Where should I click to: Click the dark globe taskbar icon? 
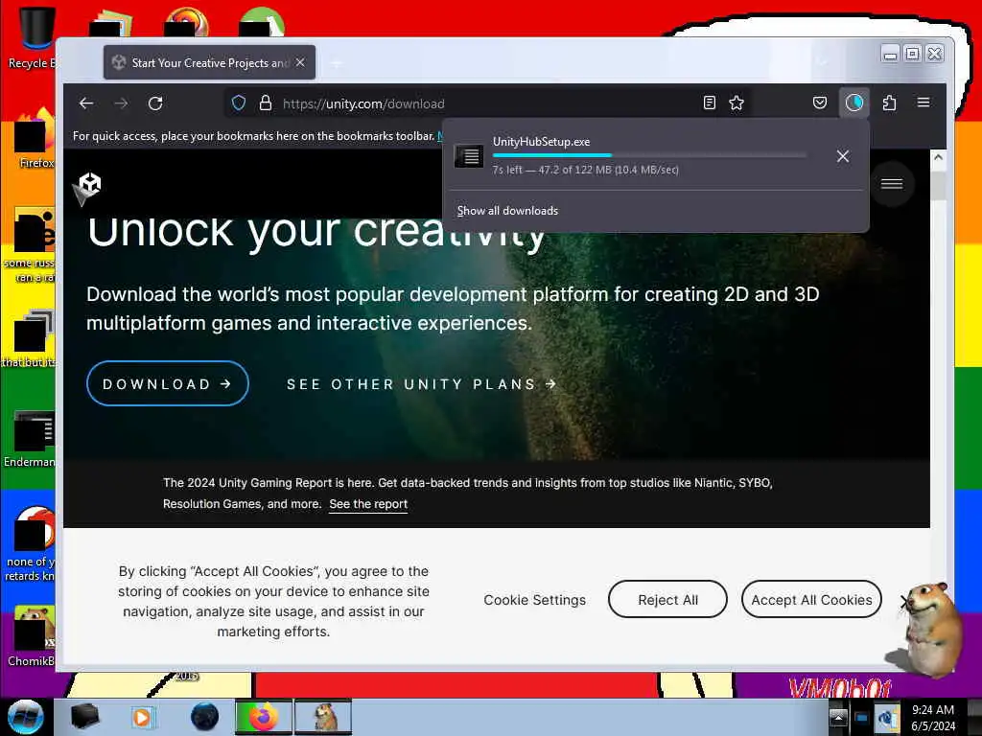click(x=204, y=717)
